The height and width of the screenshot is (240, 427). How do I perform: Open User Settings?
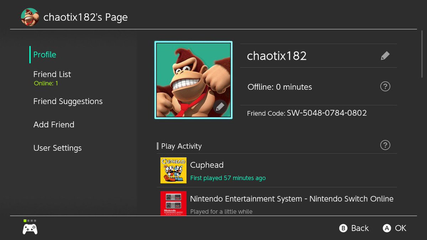[58, 148]
